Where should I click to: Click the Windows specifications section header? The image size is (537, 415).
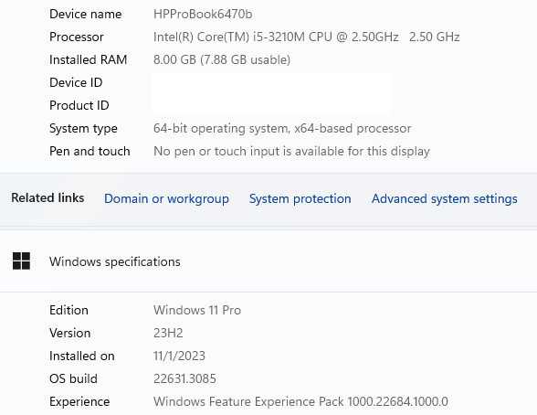click(x=115, y=261)
